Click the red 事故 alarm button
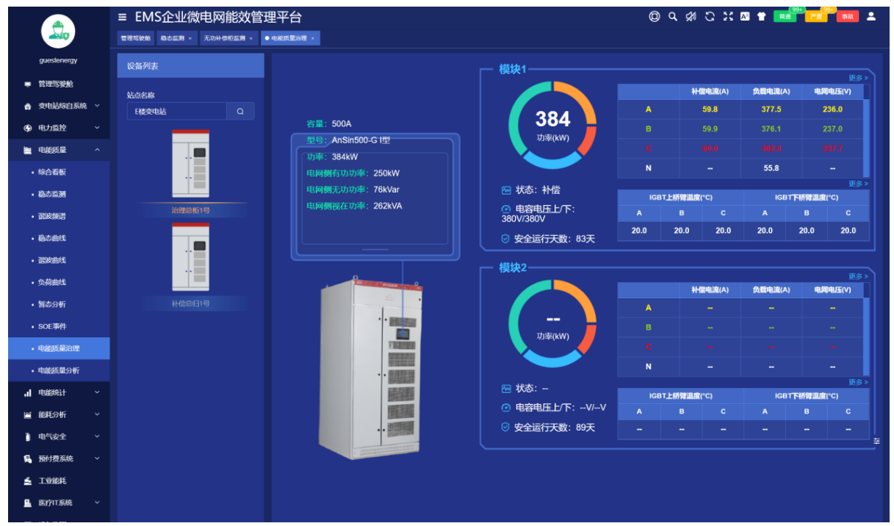 pos(847,16)
